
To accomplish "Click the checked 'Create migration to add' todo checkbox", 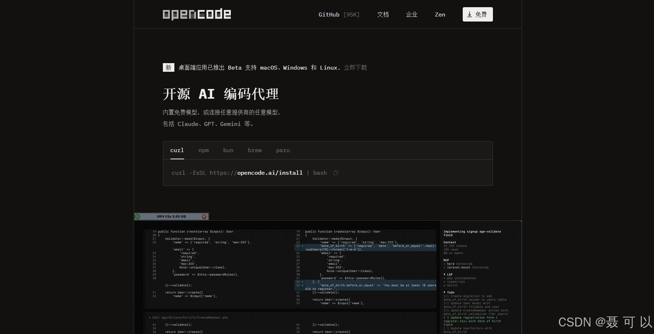I will click(446, 296).
